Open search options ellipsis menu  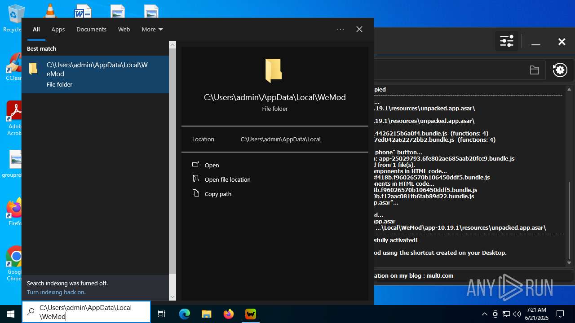tap(341, 29)
